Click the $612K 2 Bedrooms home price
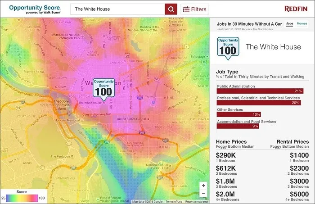 (x=226, y=170)
